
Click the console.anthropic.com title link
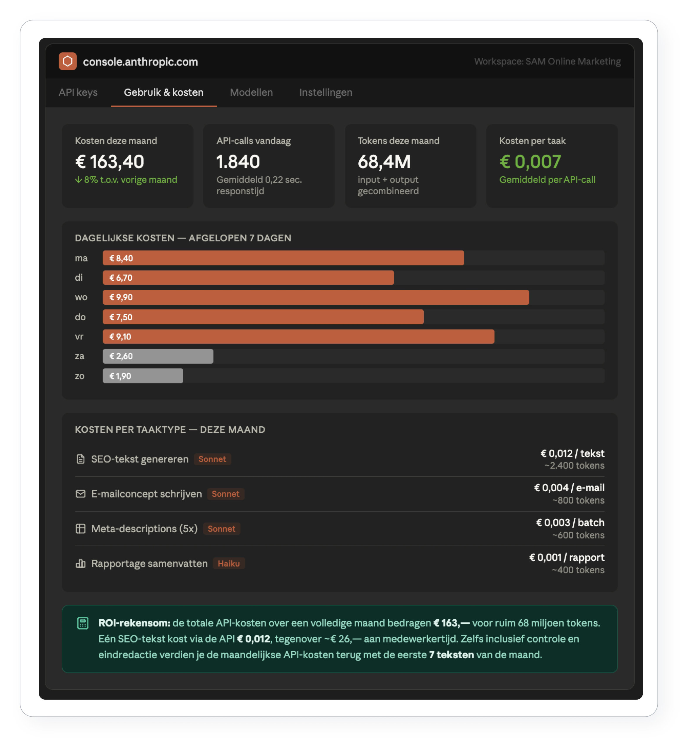[x=141, y=62]
